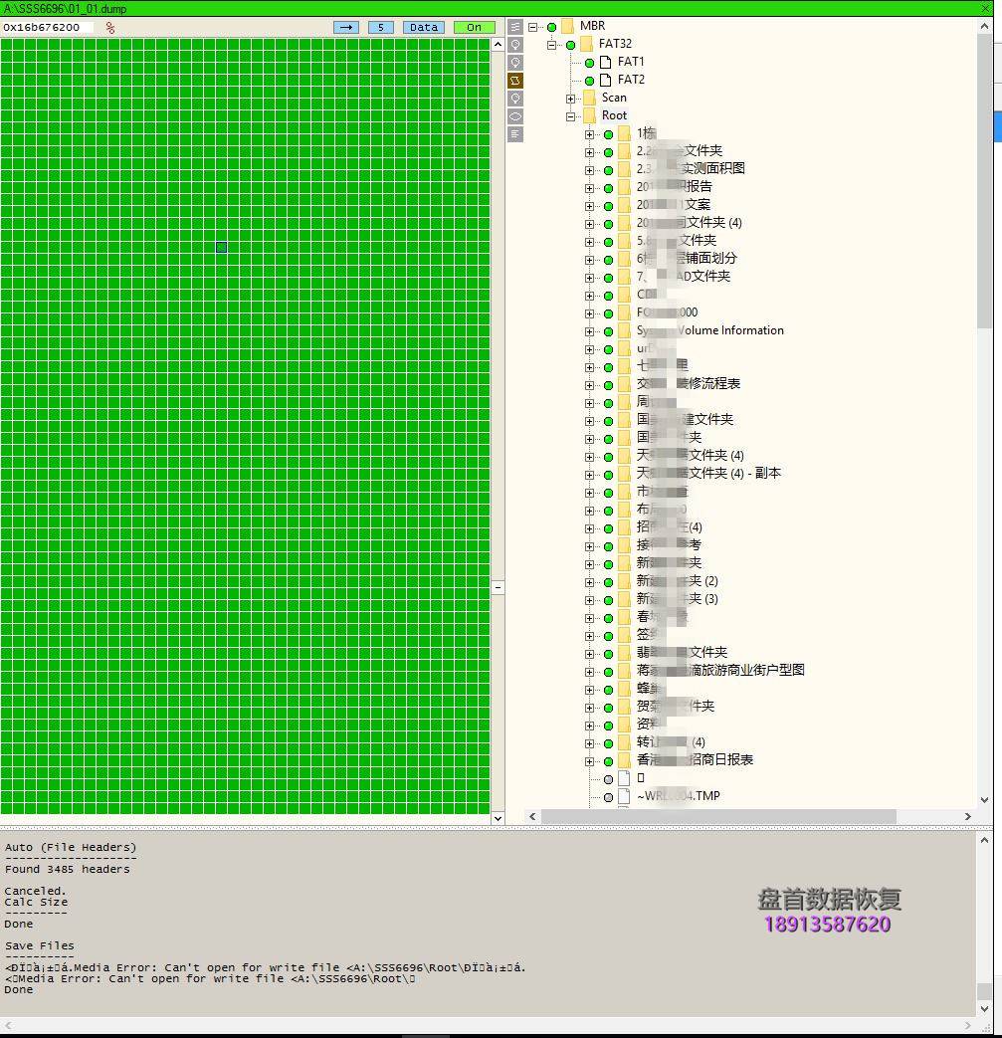Image resolution: width=1002 pixels, height=1038 pixels.
Task: Expand the 旅游商业街户型图 folder node
Action: coord(589,672)
